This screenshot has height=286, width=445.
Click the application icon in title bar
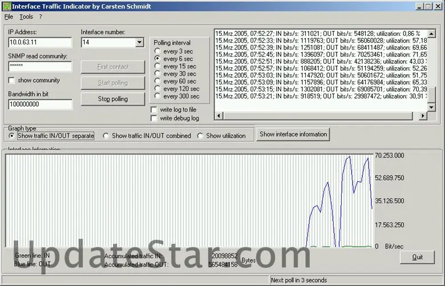(x=6, y=6)
